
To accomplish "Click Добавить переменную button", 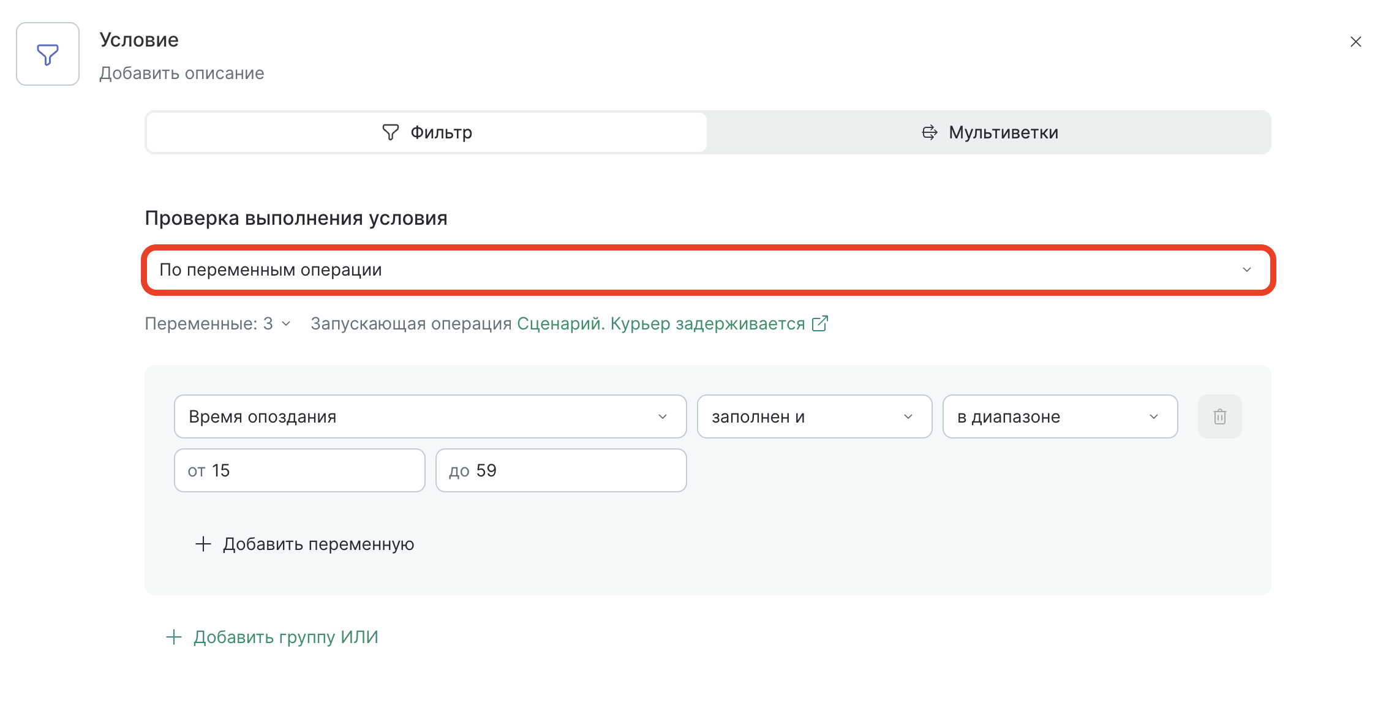I will (304, 544).
